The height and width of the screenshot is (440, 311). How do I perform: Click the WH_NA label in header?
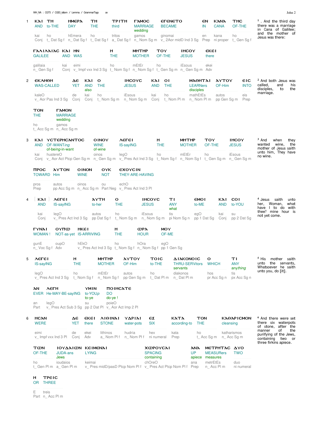37,12
